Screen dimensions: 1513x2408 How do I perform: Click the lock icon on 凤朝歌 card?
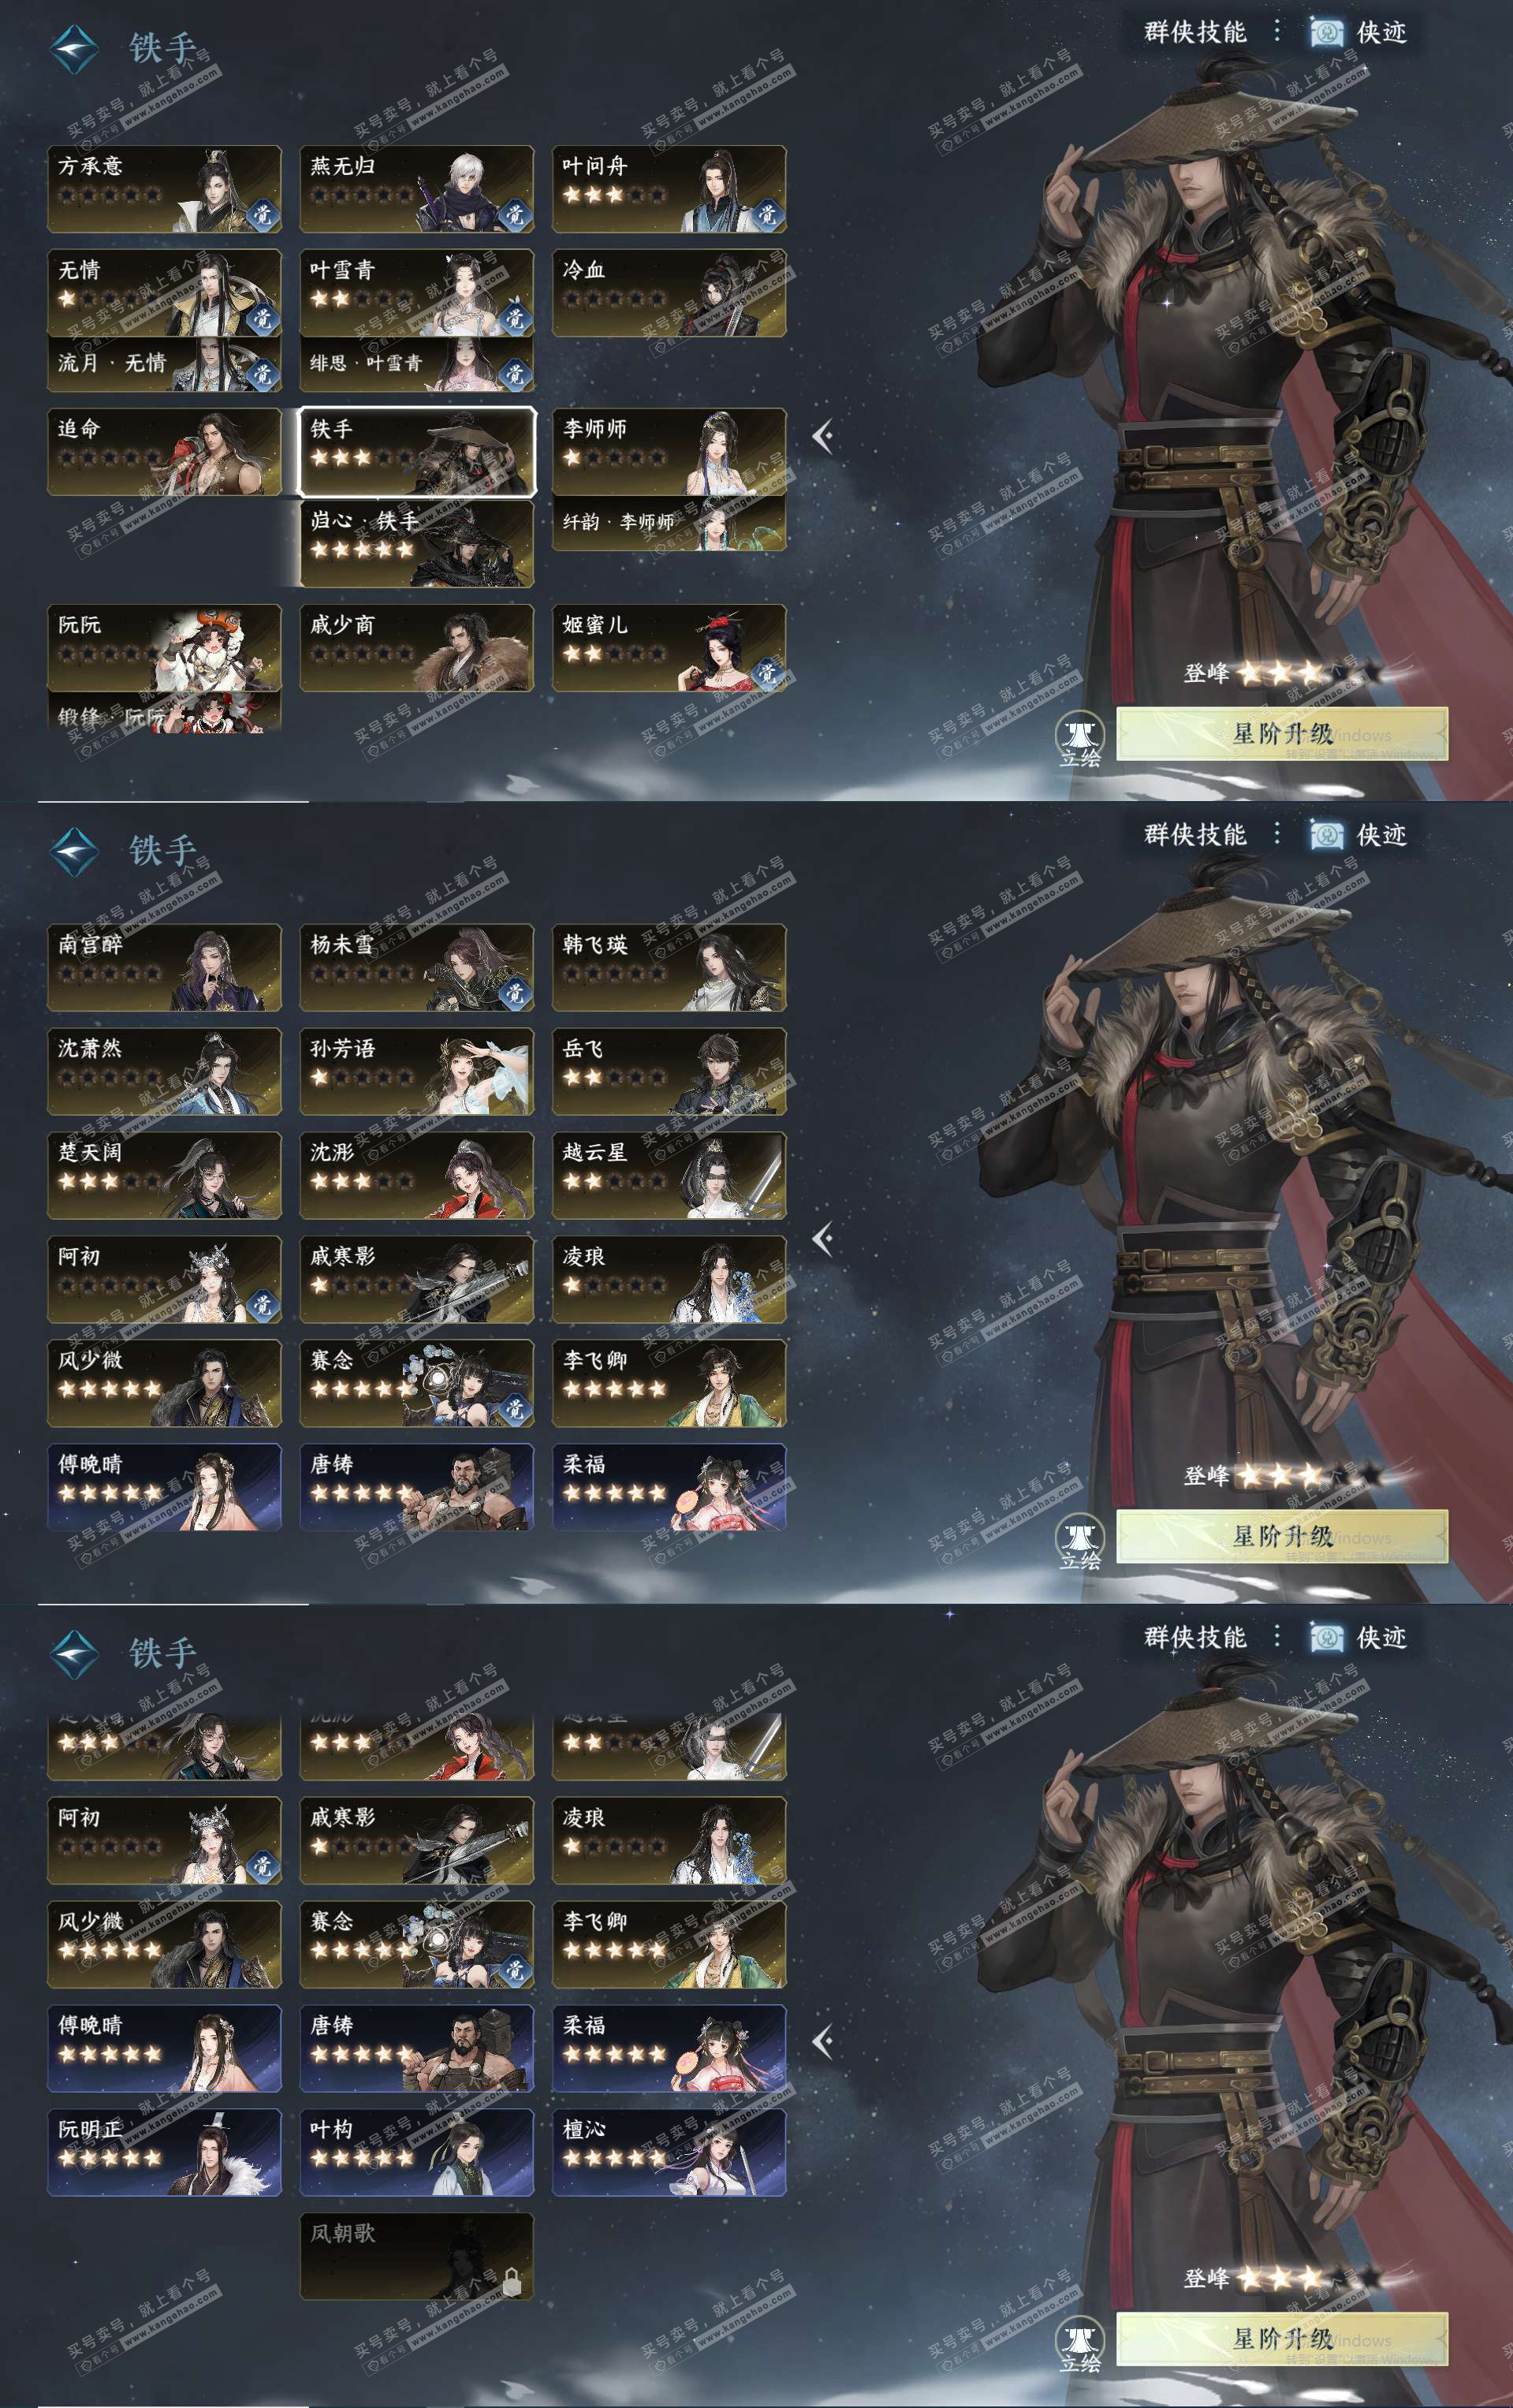tap(511, 2281)
